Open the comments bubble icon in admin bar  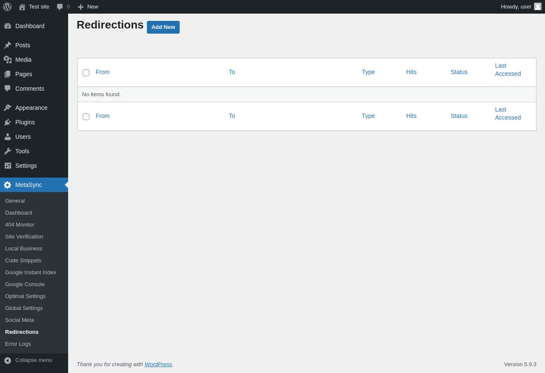[60, 7]
